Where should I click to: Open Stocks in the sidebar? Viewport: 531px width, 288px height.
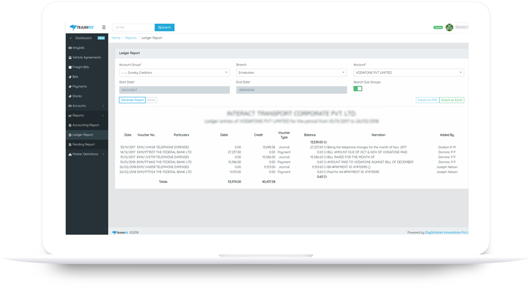click(x=77, y=96)
